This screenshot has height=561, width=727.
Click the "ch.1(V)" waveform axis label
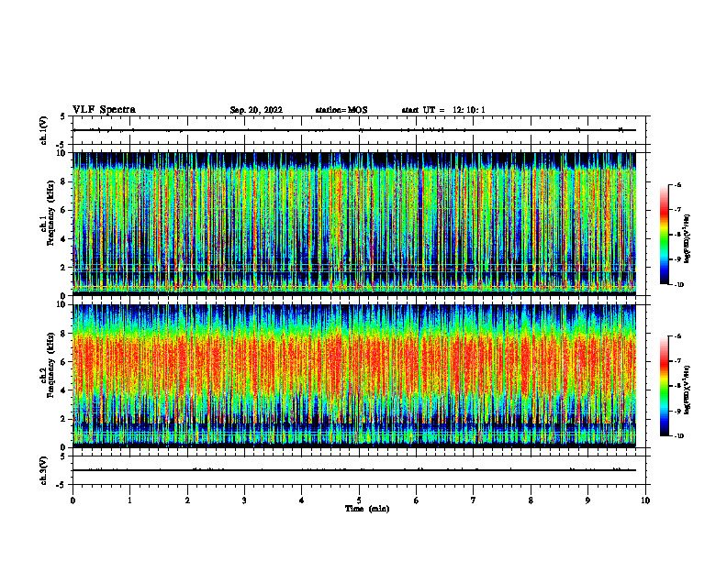(x=43, y=130)
